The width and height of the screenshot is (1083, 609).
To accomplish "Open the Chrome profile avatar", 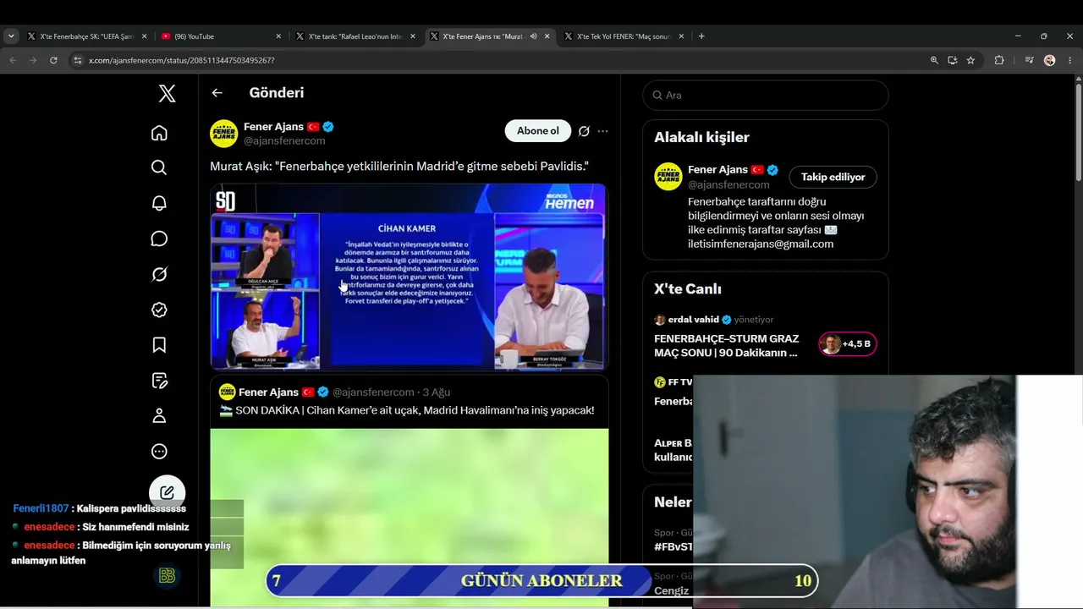I will click(1050, 60).
